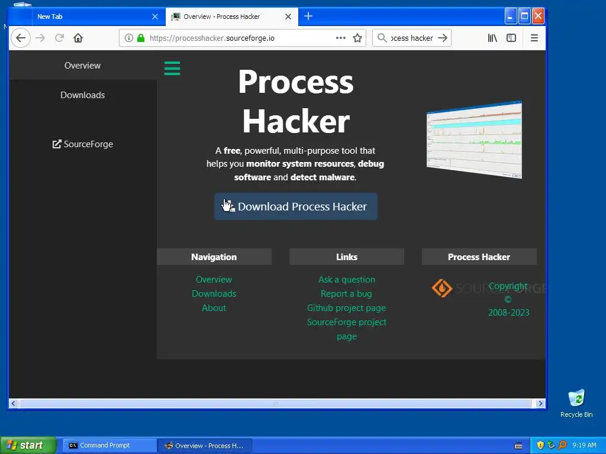The height and width of the screenshot is (454, 606).
Task: Bookmark this page with the star icon
Action: click(x=357, y=38)
